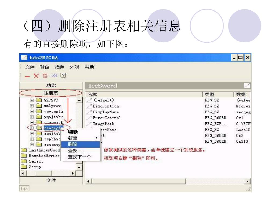Screen dimensions: 275x206
Task: Click the 功能 panel button
Action: pos(51,86)
